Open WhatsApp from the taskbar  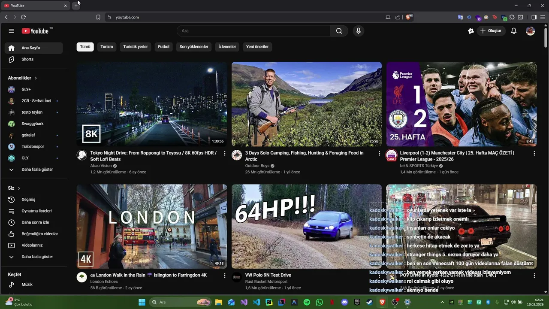coord(319,302)
